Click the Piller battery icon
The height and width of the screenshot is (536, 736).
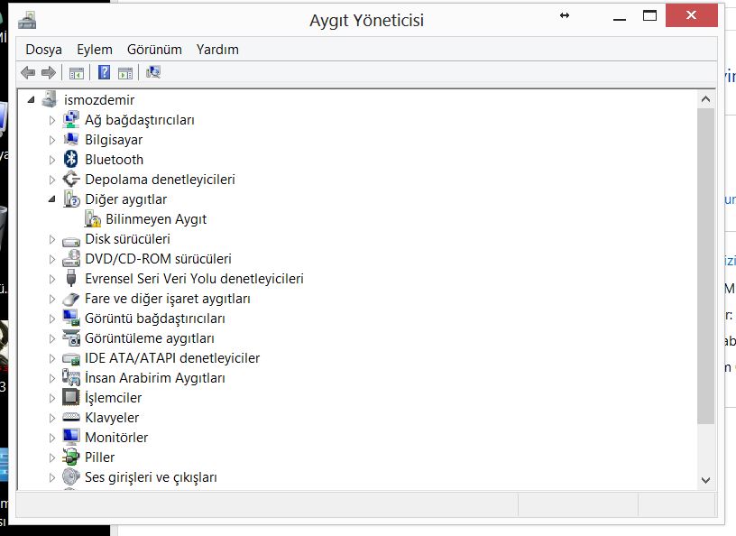[x=71, y=457]
